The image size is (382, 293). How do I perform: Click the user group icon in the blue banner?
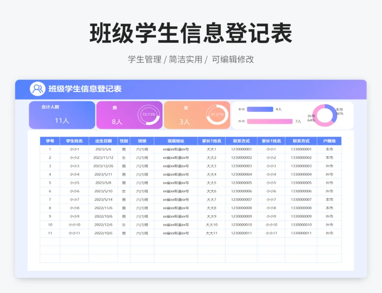pyautogui.click(x=38, y=89)
